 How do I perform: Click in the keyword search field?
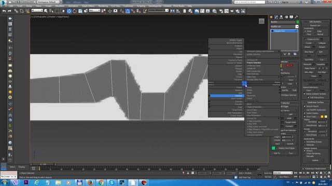pyautogui.click(x=250, y=2)
